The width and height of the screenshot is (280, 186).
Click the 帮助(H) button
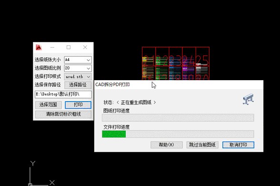pyautogui.click(x=167, y=145)
